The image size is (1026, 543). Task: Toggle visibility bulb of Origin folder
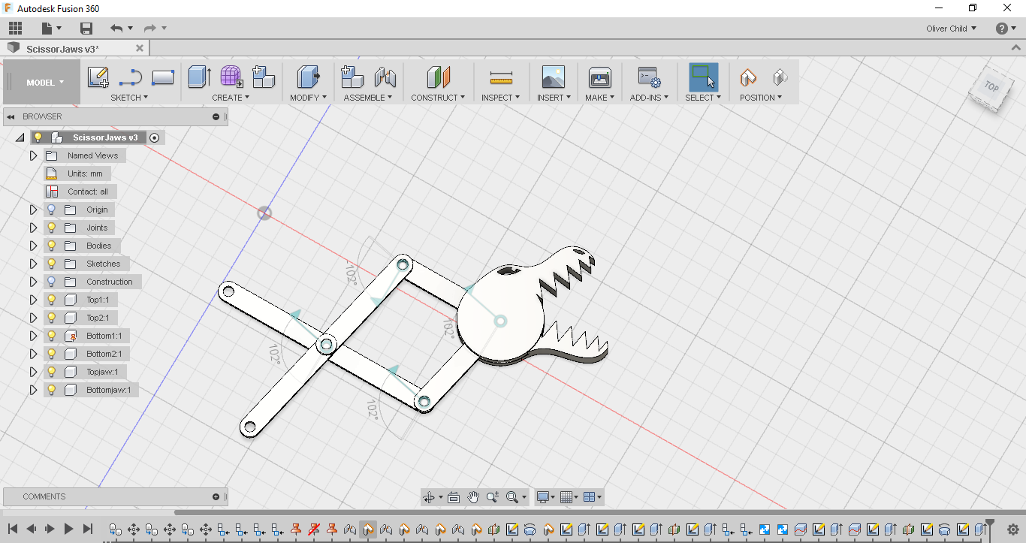[x=52, y=210]
